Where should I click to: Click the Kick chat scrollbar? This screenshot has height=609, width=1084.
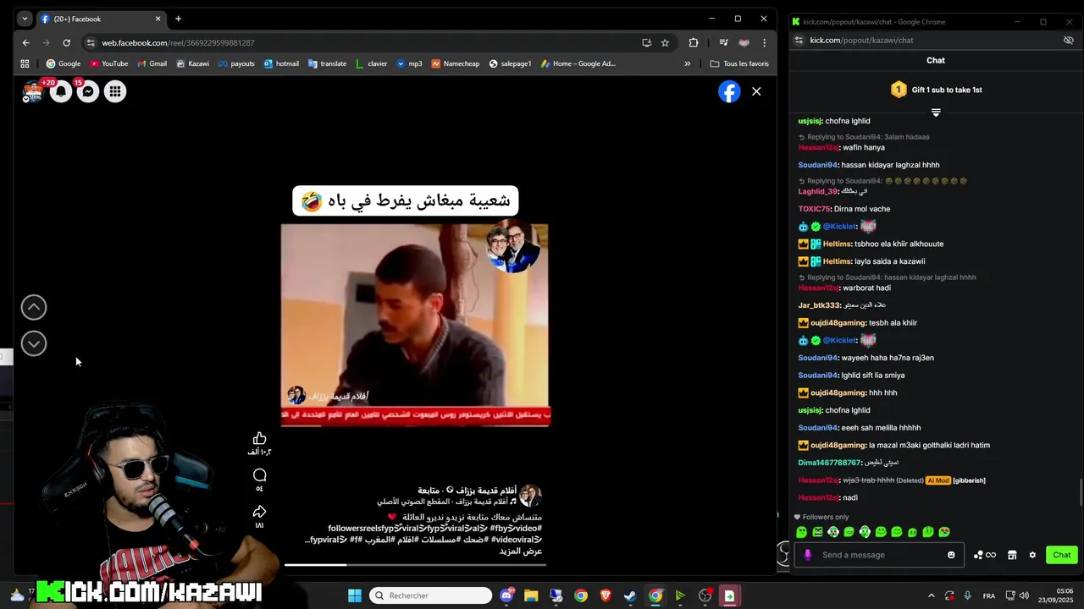(1081, 491)
